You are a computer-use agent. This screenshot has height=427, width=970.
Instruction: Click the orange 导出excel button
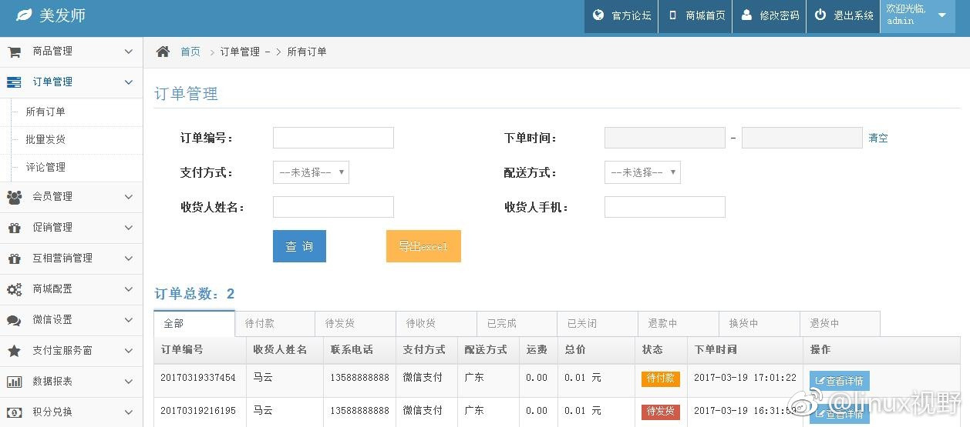point(423,246)
